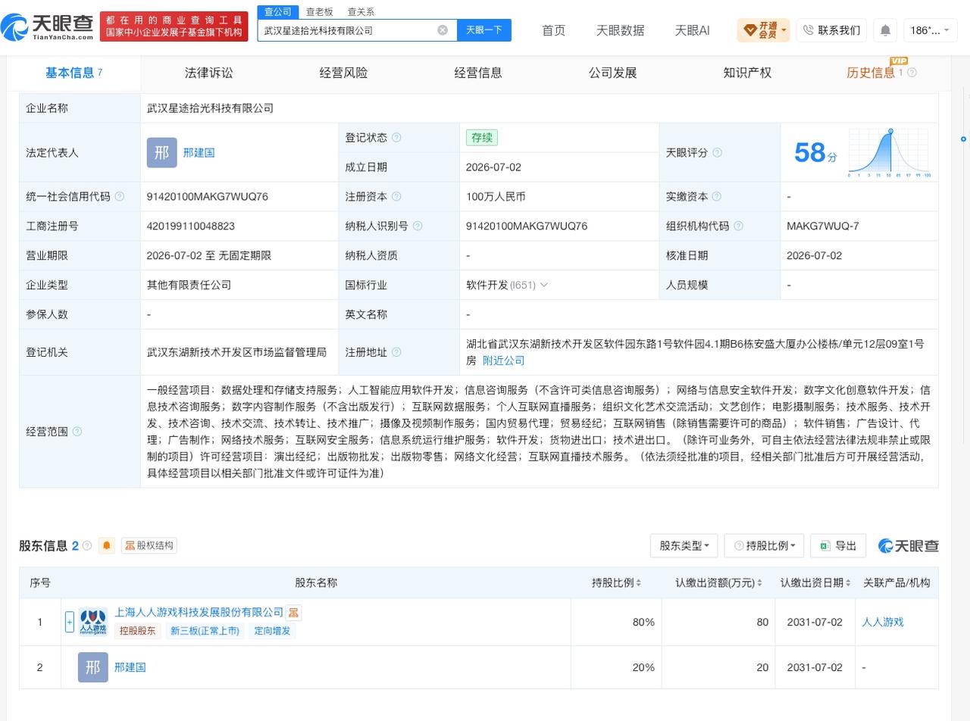Click the 新三板(正常上市) tag
This screenshot has width=970, height=721.
click(205, 631)
